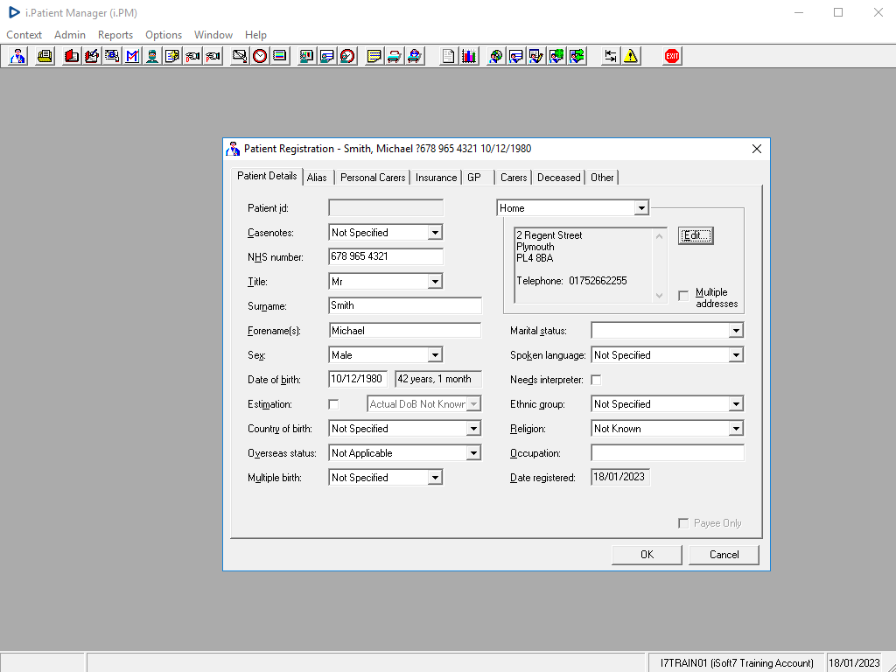Viewport: 896px width, 672px height.
Task: Switch to the Deceased tab
Action: point(559,177)
